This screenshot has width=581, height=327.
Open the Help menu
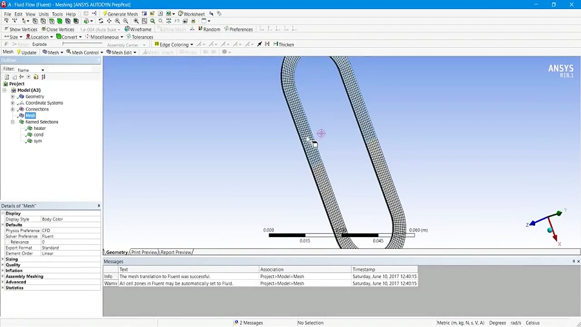[x=71, y=14]
